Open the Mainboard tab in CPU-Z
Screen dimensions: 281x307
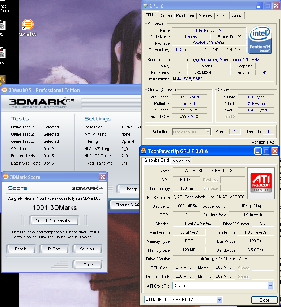point(185,16)
